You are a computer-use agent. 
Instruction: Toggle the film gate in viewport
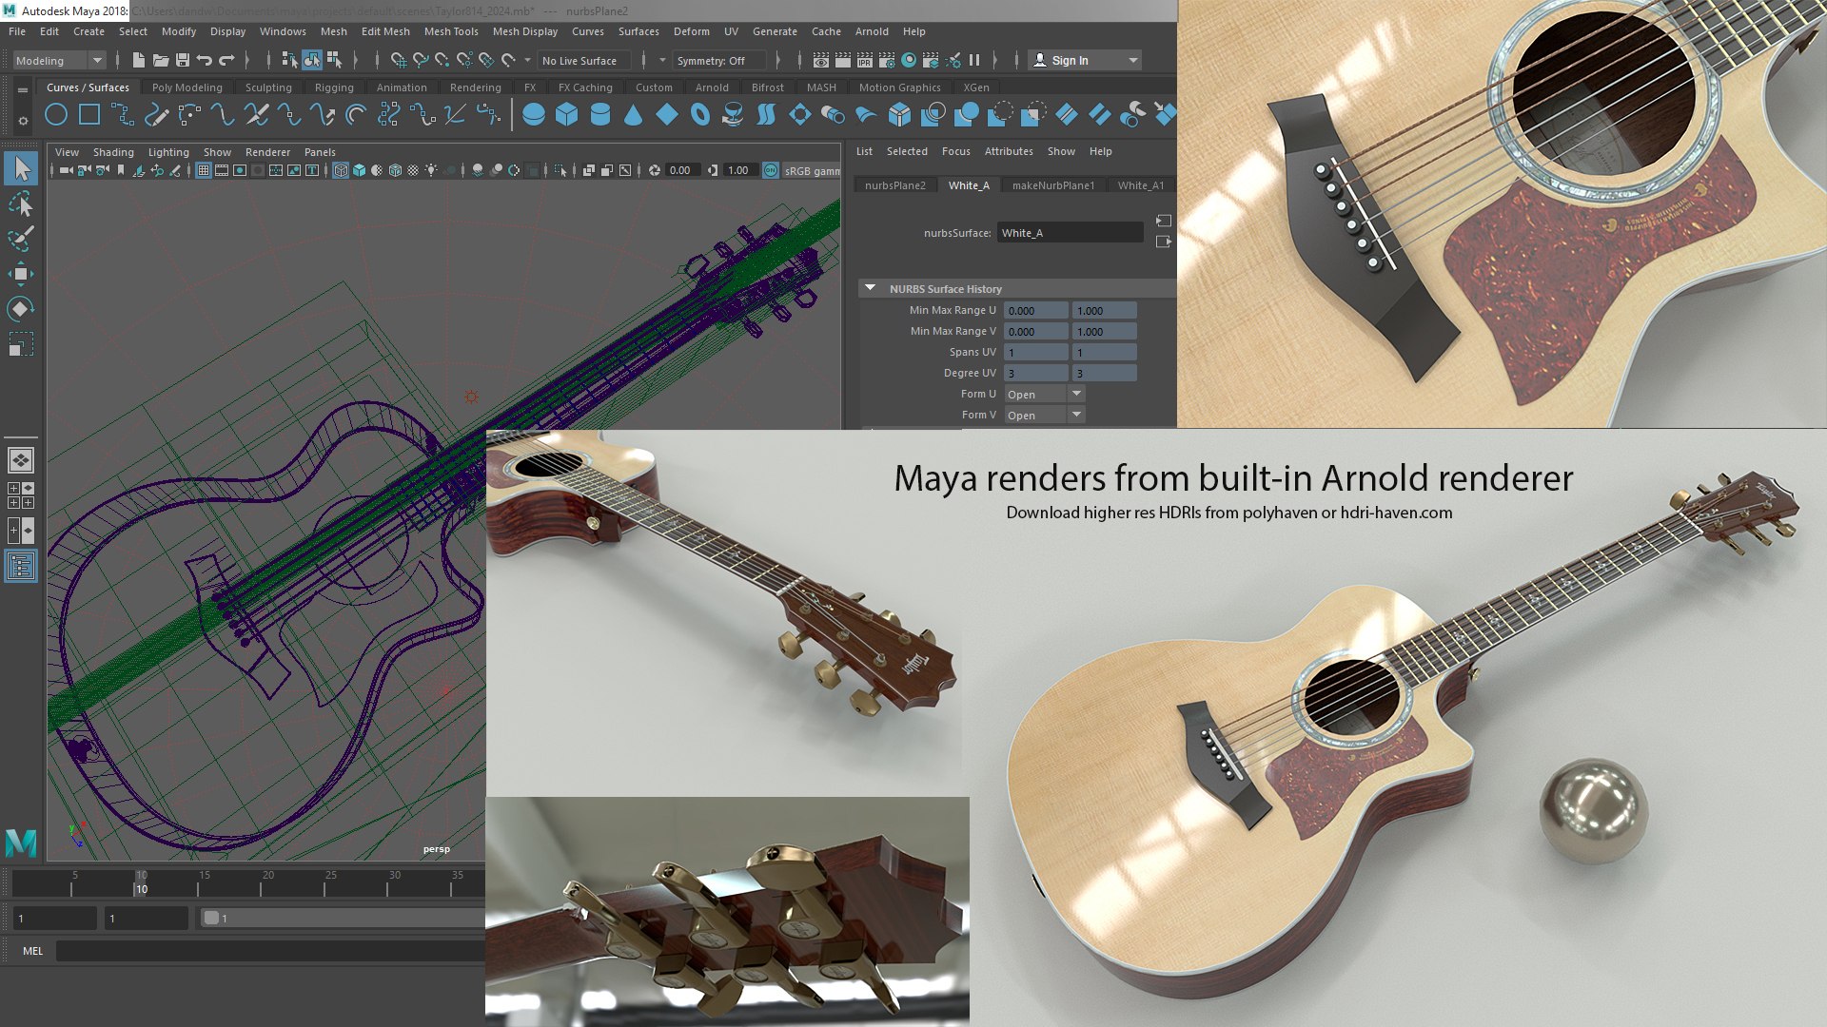click(222, 170)
